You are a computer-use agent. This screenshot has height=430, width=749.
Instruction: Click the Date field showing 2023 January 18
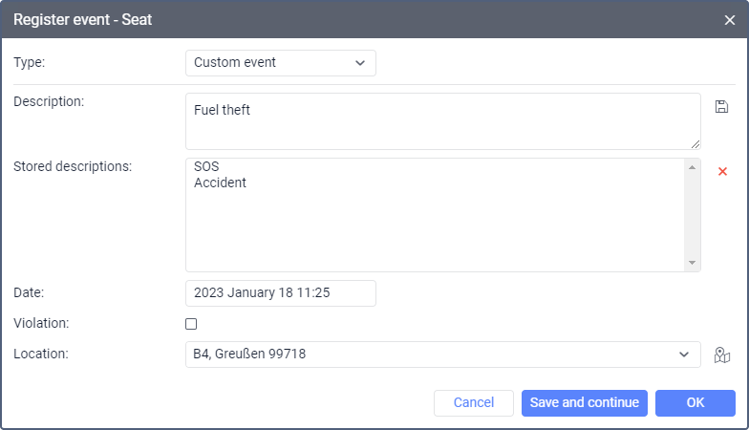[280, 293]
